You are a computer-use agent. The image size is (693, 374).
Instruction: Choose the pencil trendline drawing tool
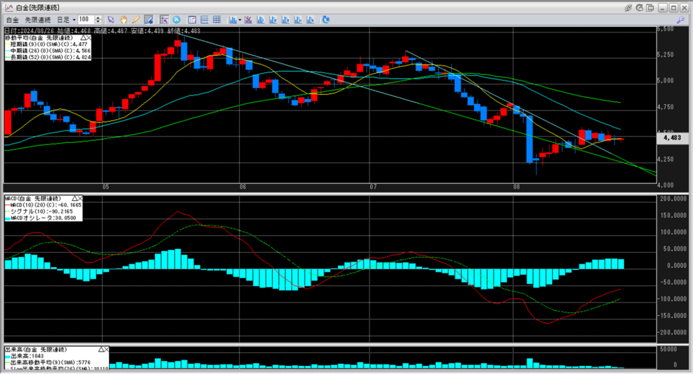point(136,20)
